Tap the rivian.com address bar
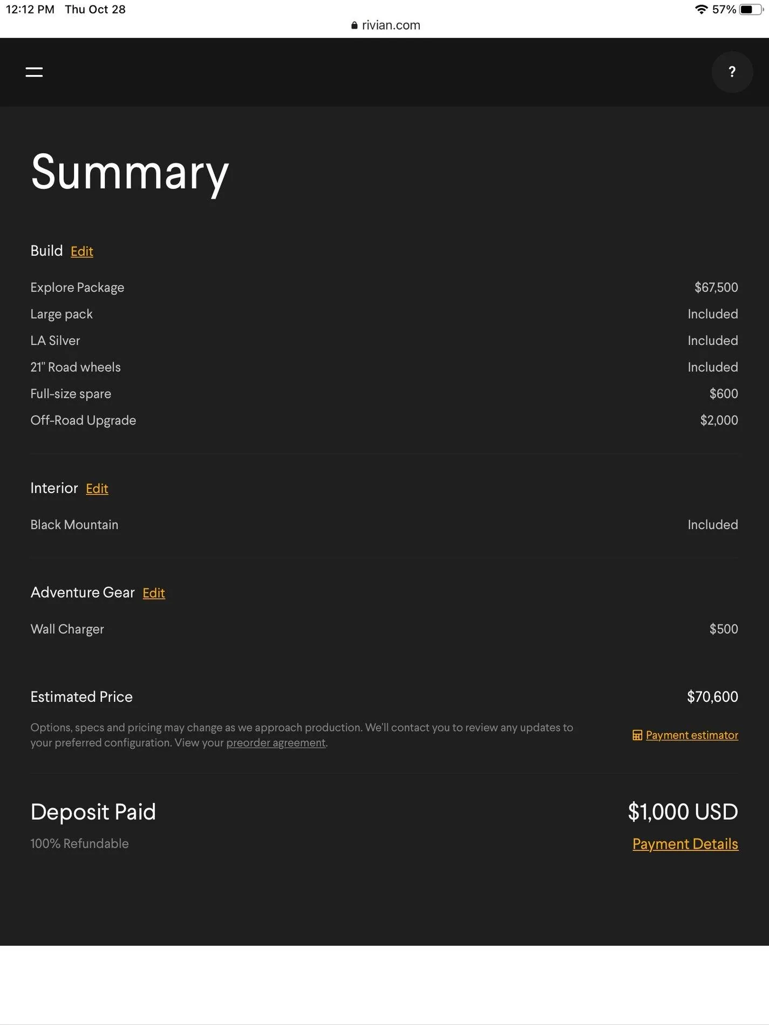Screen dimensions: 769x1025 (385, 25)
